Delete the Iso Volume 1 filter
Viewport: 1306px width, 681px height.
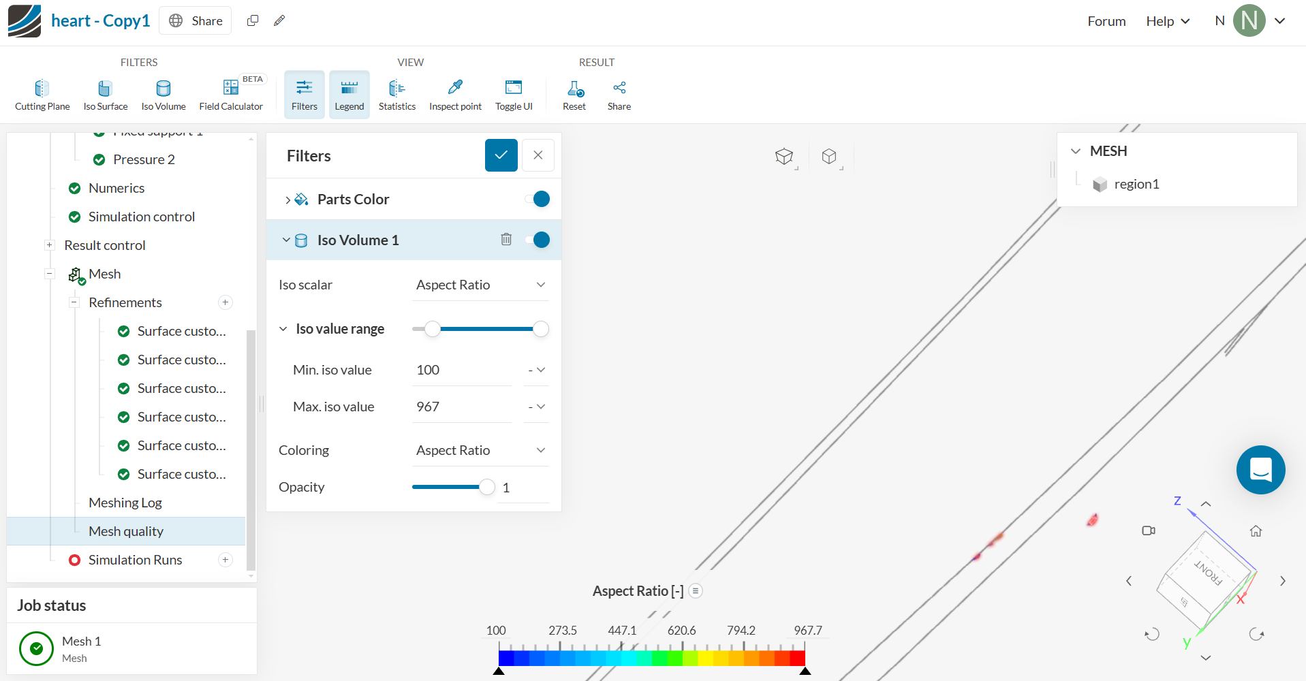coord(506,239)
